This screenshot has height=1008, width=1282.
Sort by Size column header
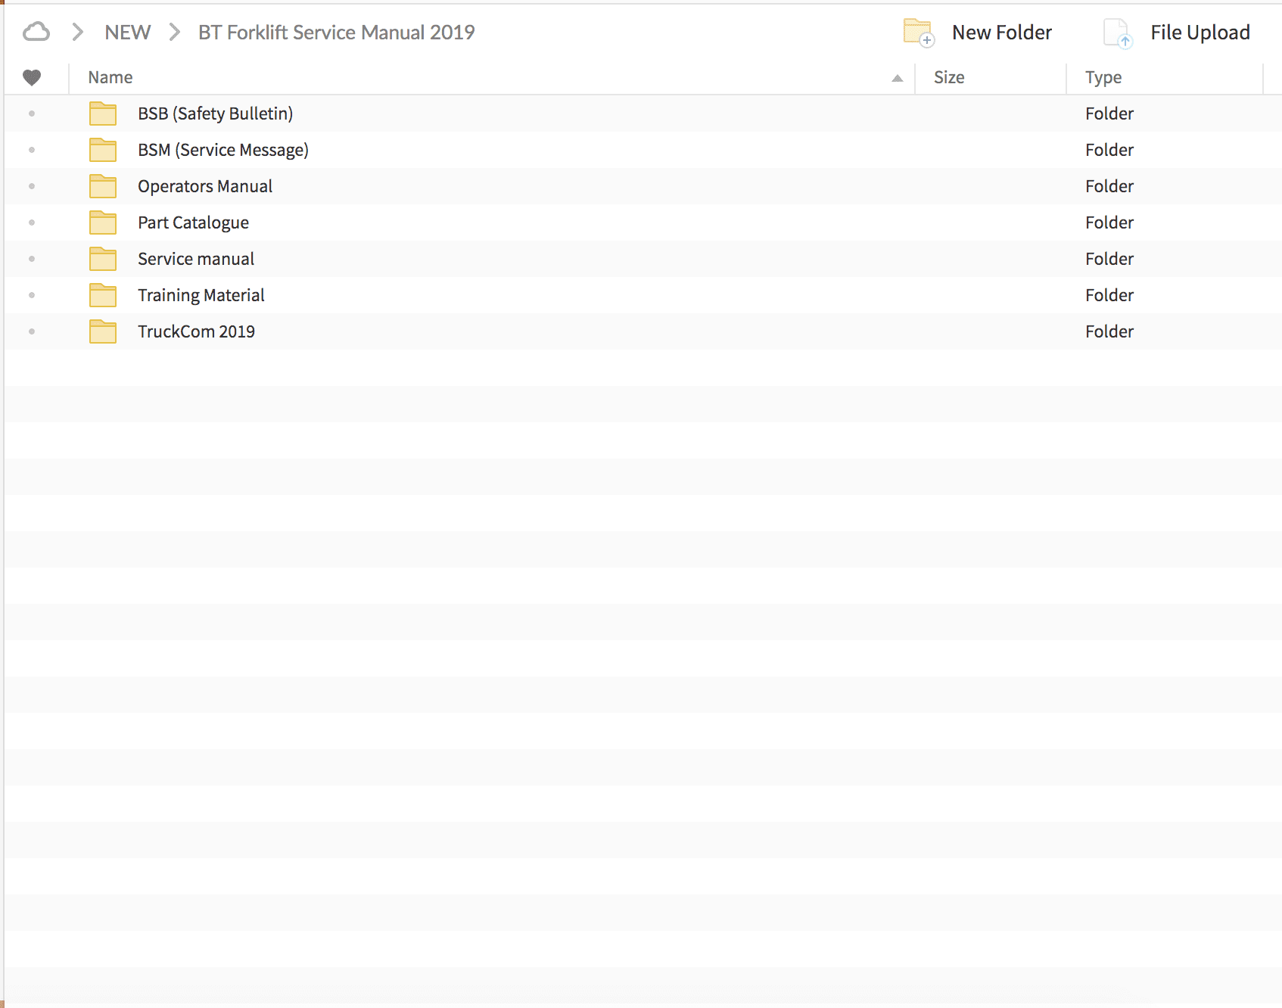[x=949, y=77]
